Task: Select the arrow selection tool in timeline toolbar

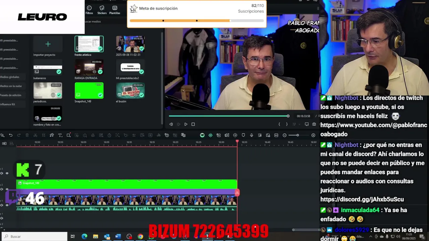Action: pos(2,135)
